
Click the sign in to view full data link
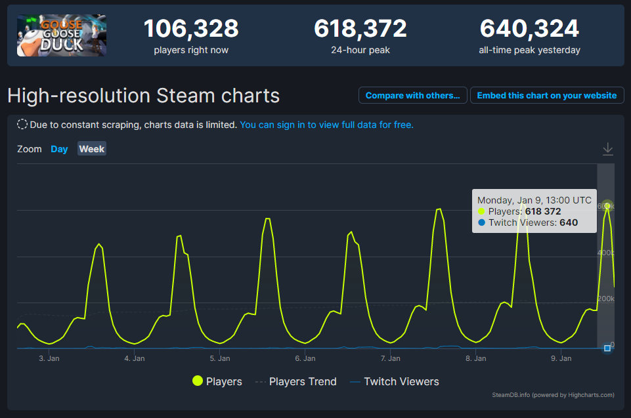click(326, 125)
